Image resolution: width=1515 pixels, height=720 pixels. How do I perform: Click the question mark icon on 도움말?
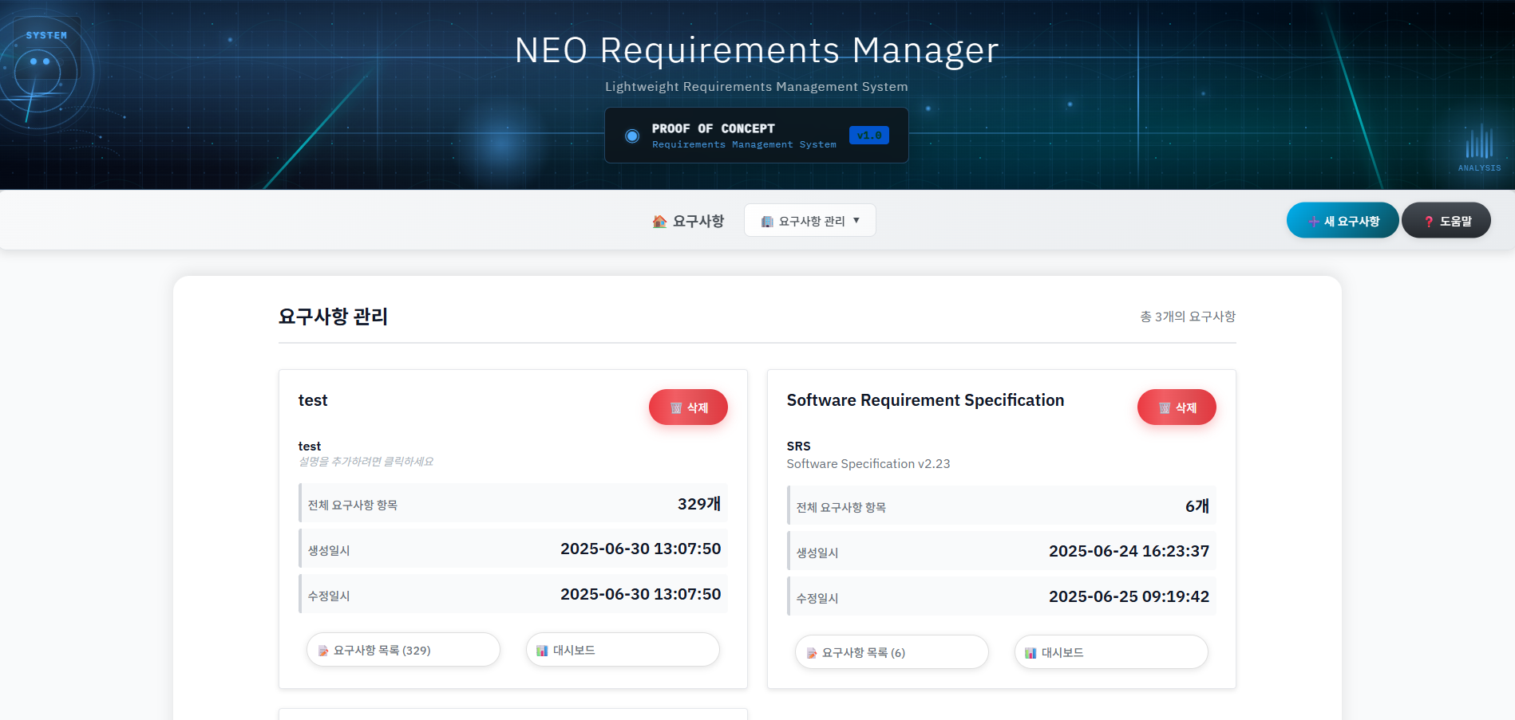coord(1428,220)
